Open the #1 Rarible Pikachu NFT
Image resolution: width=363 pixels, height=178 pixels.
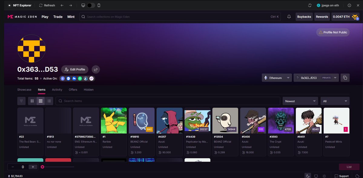114,132
